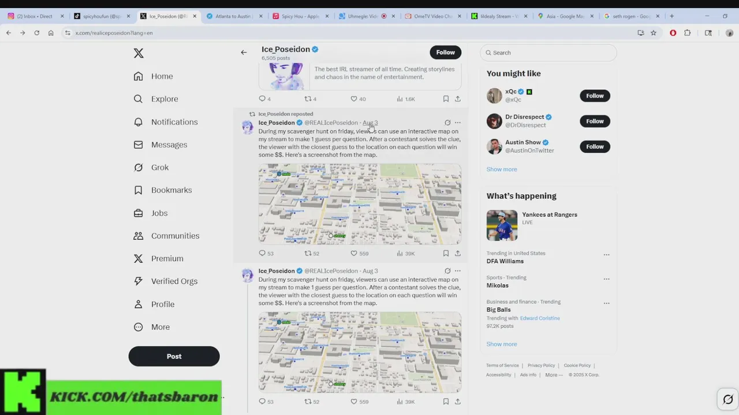Open Home in the sidebar
Image resolution: width=739 pixels, height=415 pixels.
(x=154, y=76)
